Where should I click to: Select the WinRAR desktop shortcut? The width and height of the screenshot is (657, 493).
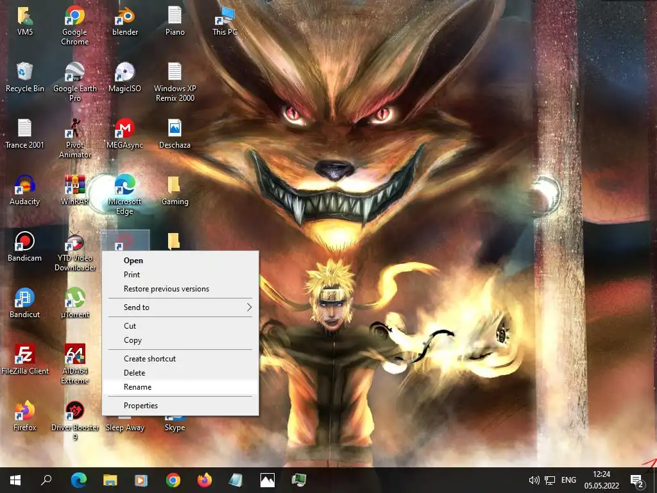click(x=74, y=190)
